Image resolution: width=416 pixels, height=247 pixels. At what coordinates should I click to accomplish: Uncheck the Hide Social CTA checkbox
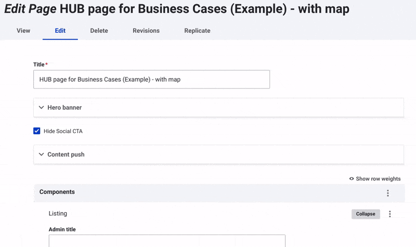pyautogui.click(x=36, y=131)
